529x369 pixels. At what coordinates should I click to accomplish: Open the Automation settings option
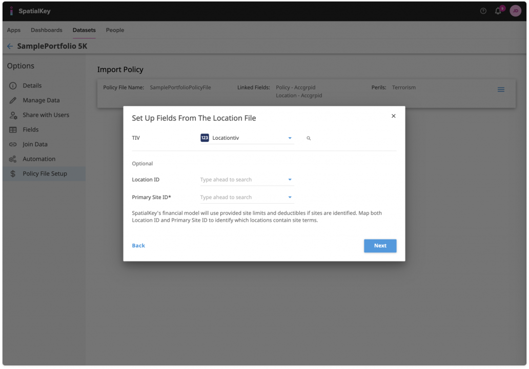point(39,159)
